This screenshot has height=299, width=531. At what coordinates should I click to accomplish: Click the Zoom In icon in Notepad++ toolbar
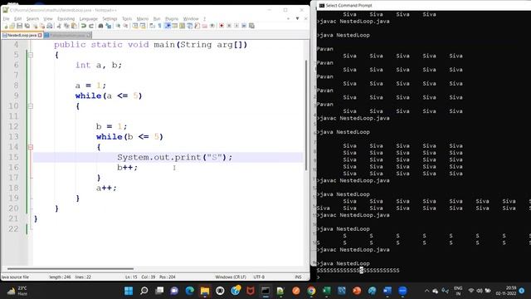pos(118,26)
